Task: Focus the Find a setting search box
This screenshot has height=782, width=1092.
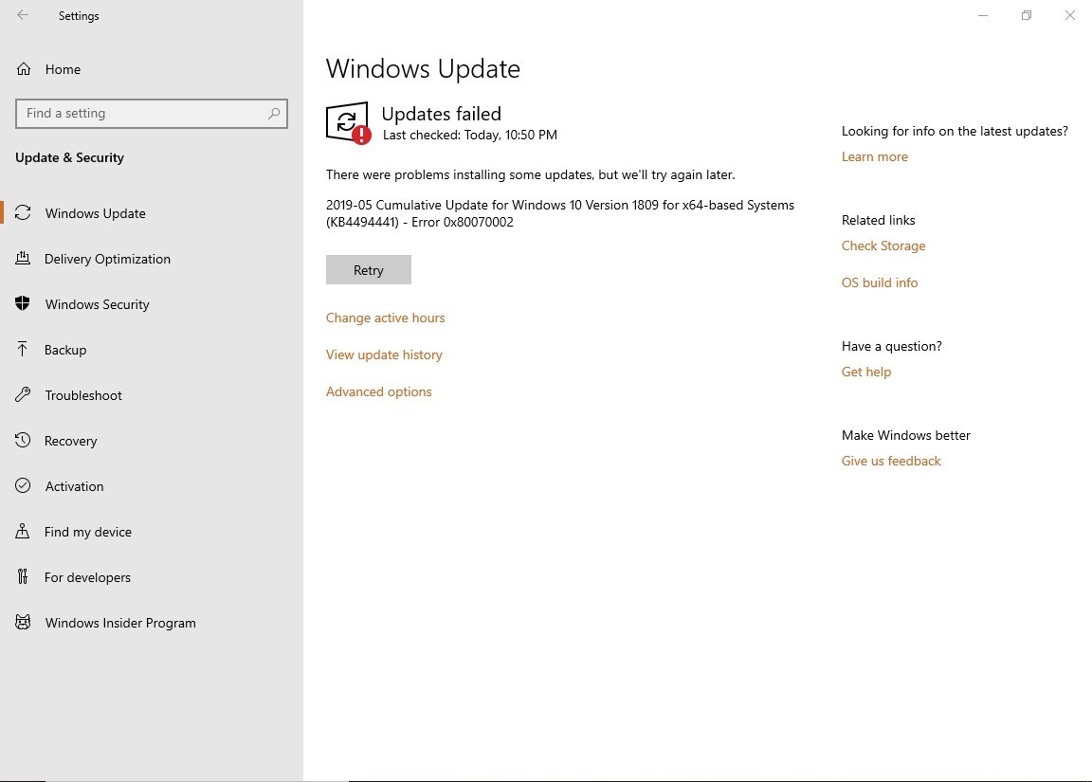Action: pyautogui.click(x=151, y=114)
